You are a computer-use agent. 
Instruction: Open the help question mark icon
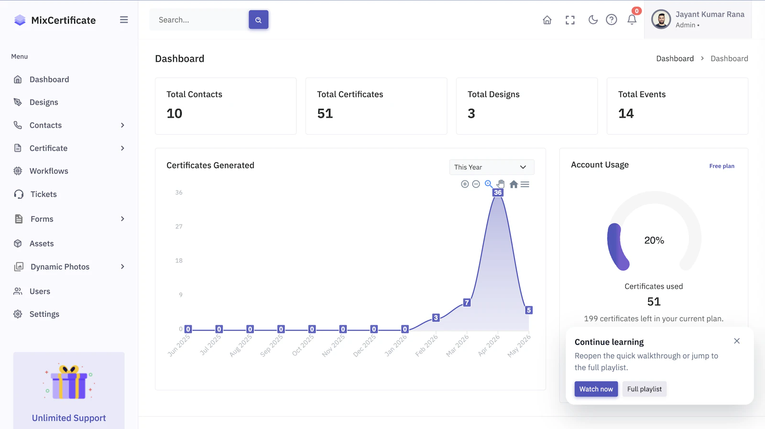click(611, 20)
